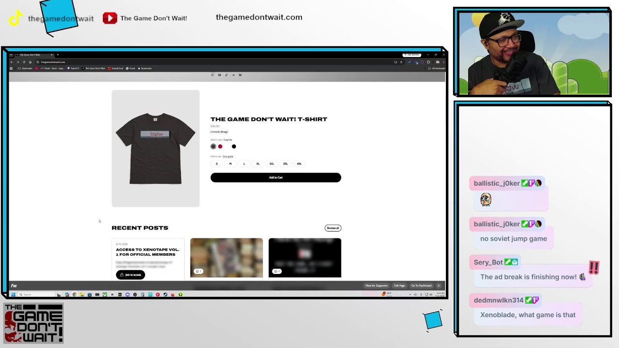Choose size XL
The image size is (619, 348).
(x=258, y=164)
